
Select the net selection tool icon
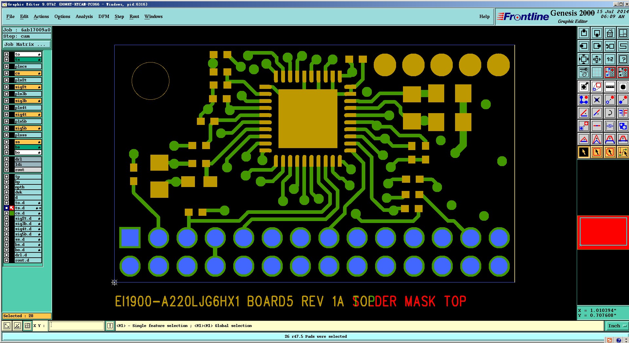(623, 152)
